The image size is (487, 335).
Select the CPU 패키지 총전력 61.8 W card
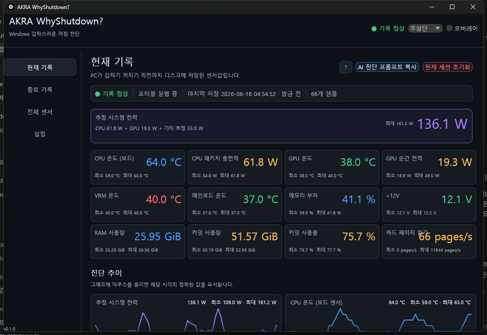click(235, 167)
